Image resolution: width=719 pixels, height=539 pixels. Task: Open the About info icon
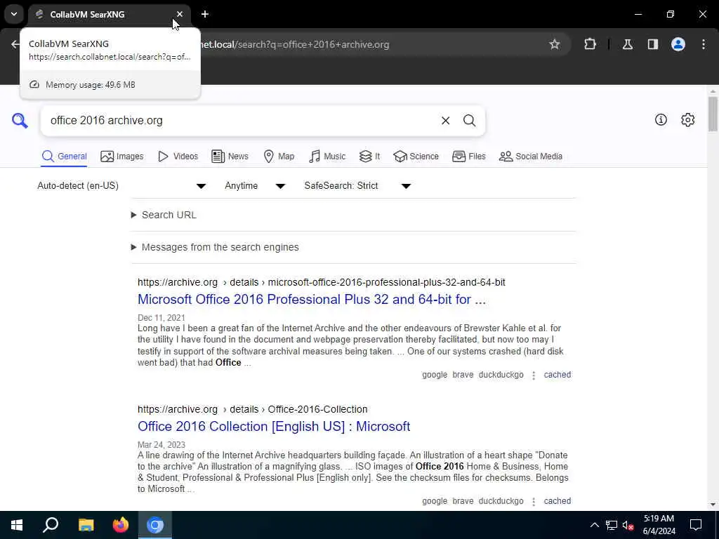(x=661, y=120)
